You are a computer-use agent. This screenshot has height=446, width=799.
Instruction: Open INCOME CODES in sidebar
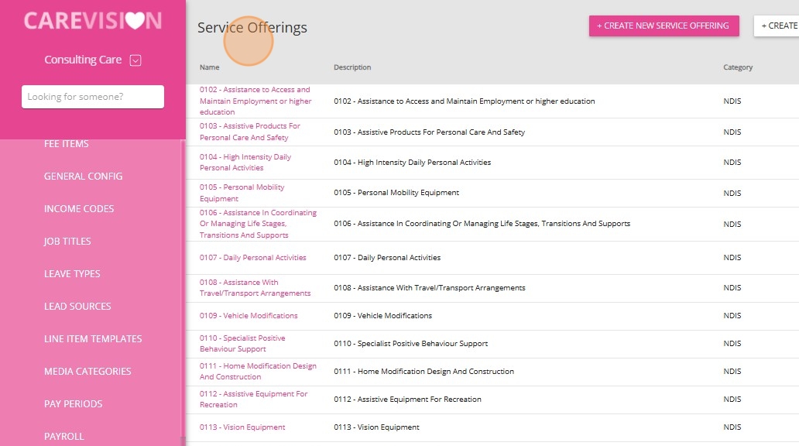[79, 209]
